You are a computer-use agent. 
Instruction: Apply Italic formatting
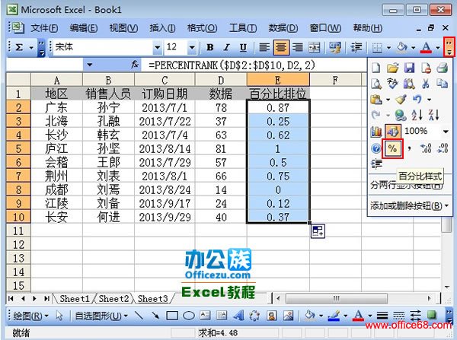226,47
